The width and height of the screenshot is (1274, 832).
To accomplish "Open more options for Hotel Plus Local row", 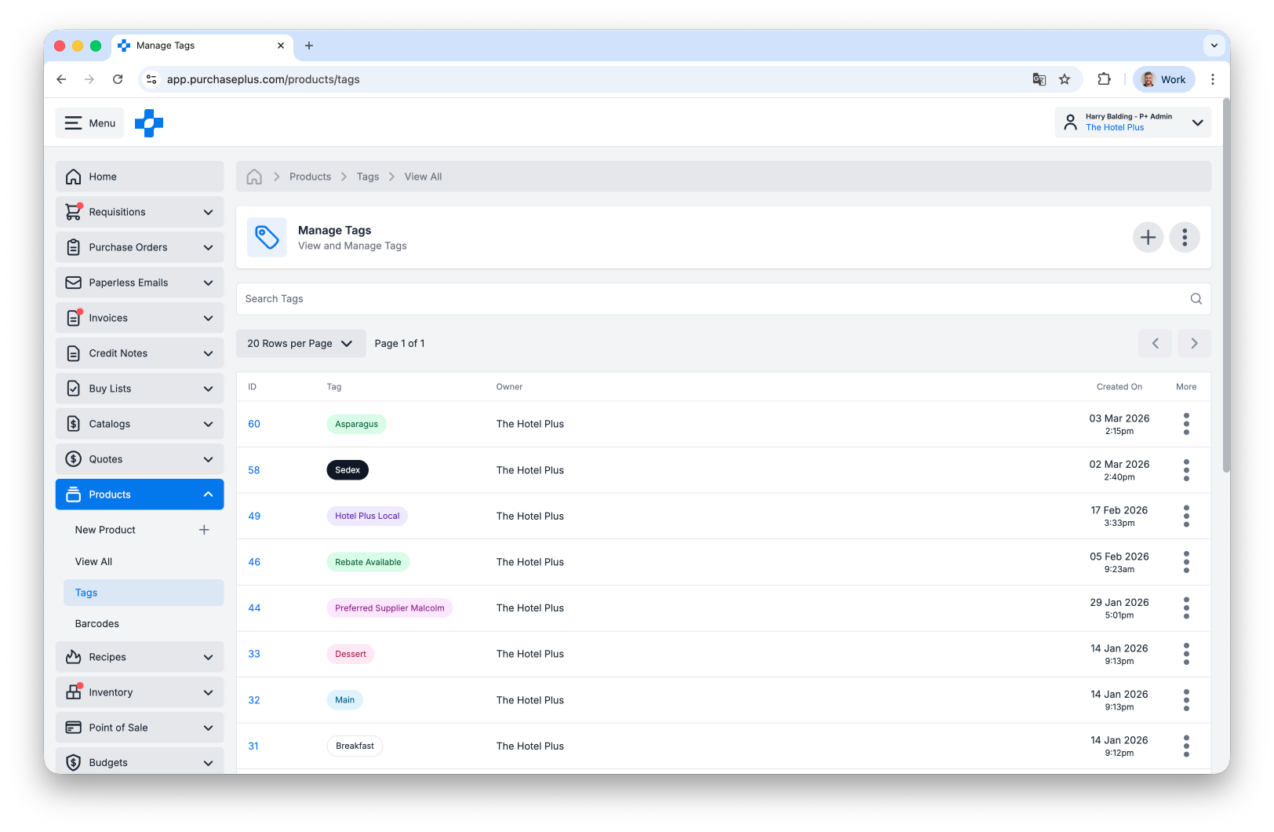I will pyautogui.click(x=1186, y=516).
